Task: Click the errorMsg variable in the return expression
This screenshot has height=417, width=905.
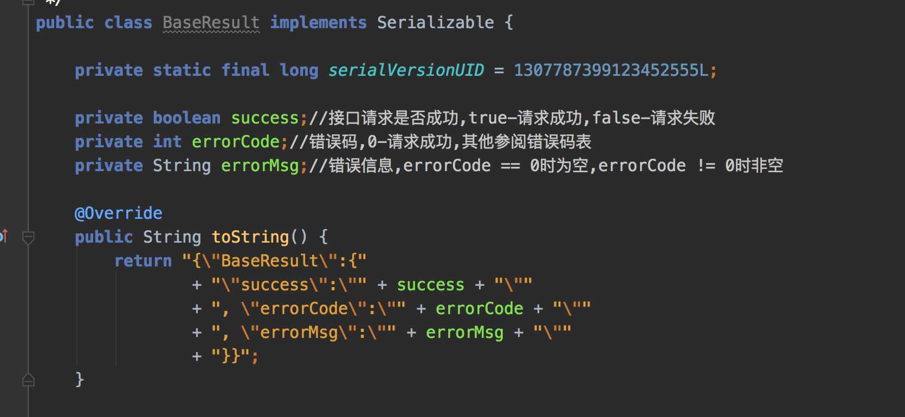Action: [464, 332]
